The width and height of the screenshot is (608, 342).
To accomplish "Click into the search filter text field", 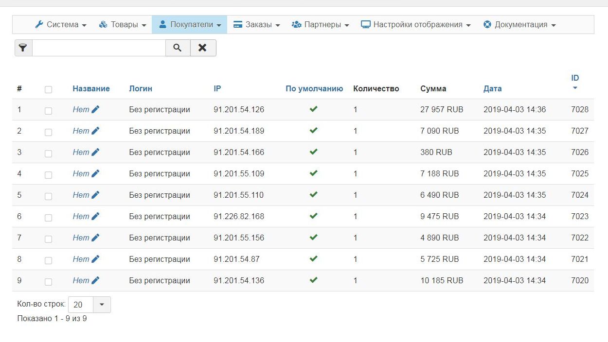I will pyautogui.click(x=99, y=48).
